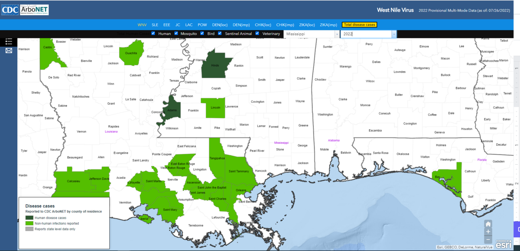Click Calcasieu parish on the map
520x251 pixels.
[x=74, y=181]
